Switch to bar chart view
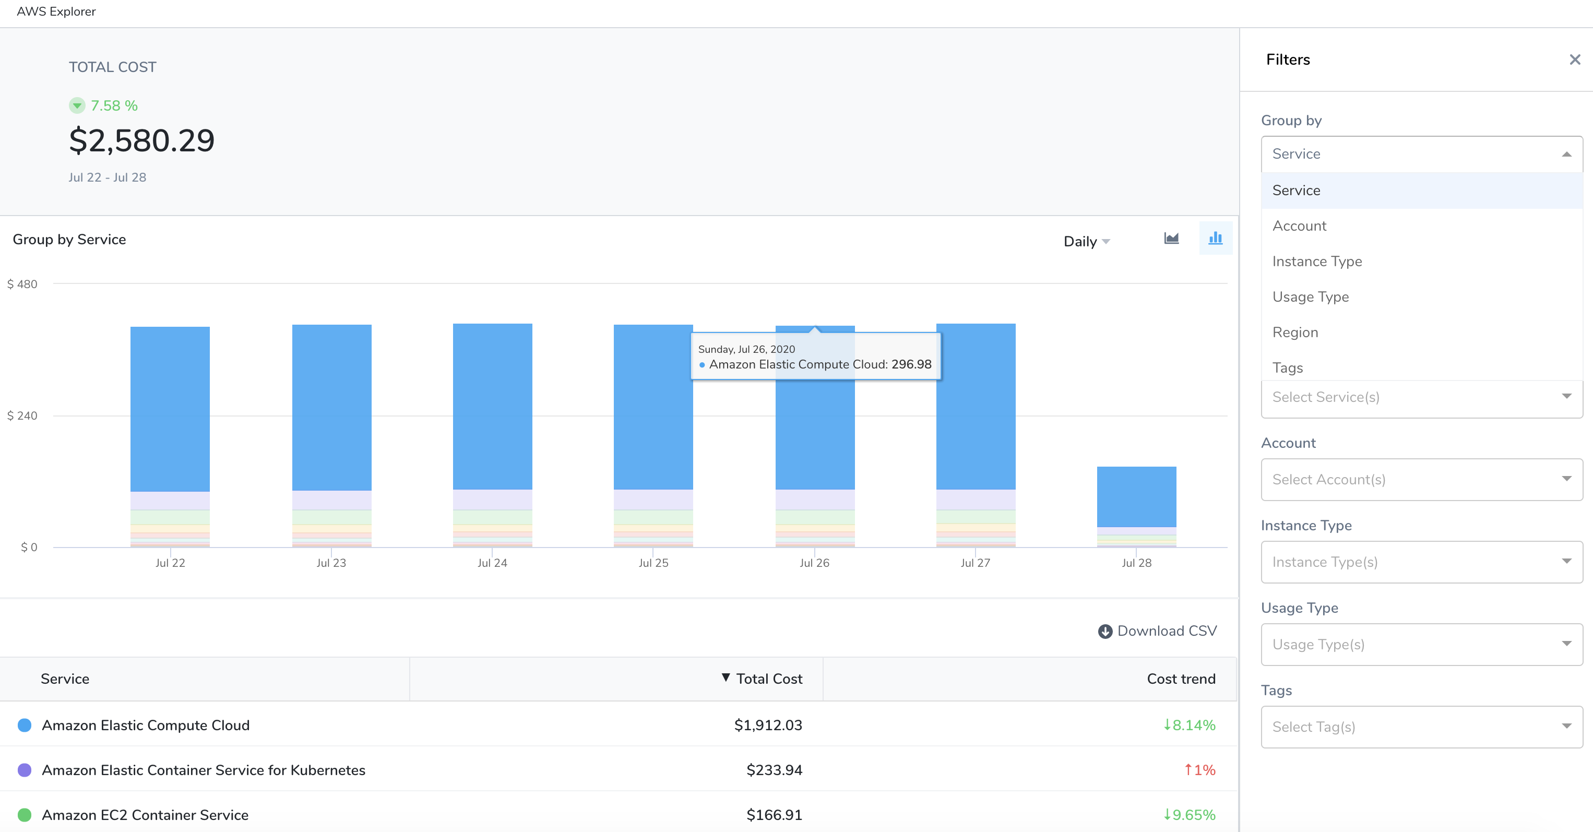 click(x=1215, y=238)
